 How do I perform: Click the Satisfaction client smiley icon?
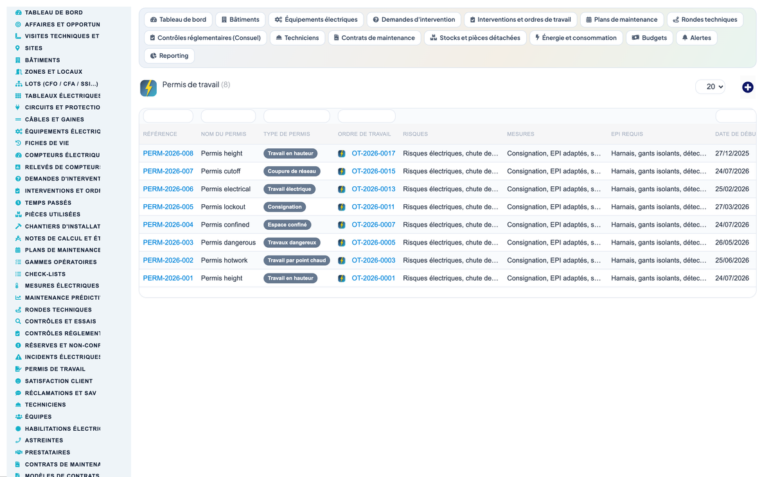[18, 381]
